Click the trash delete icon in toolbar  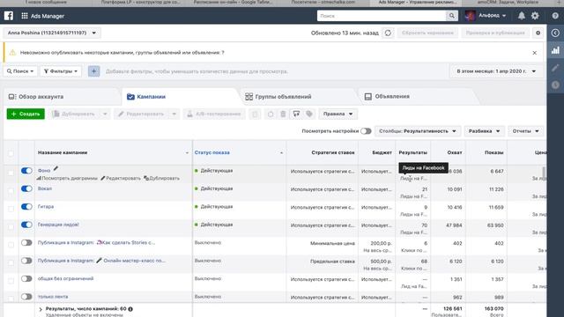pyautogui.click(x=283, y=114)
